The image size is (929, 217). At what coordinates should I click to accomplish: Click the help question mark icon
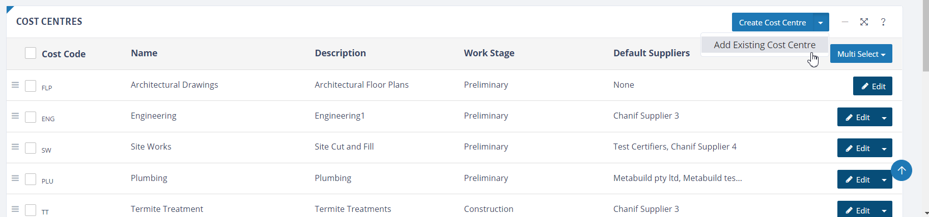(x=883, y=22)
